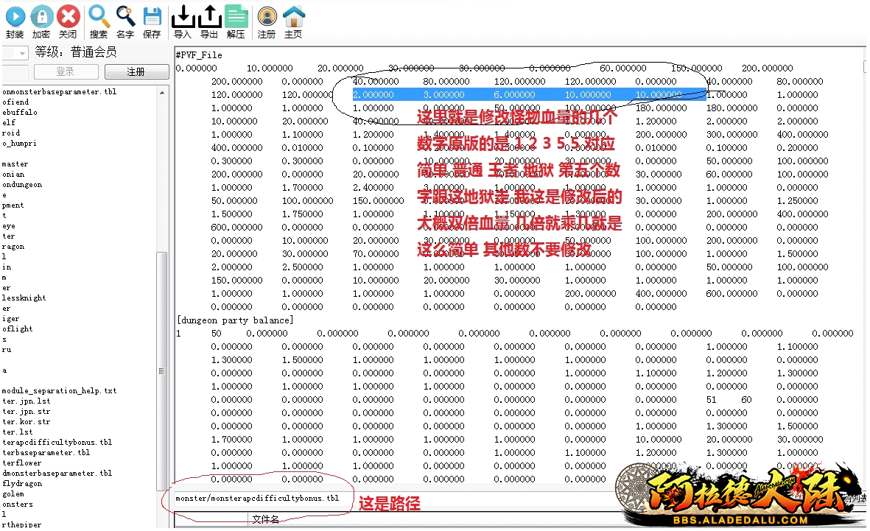Expand the dropdown next to membership level

pos(21,53)
